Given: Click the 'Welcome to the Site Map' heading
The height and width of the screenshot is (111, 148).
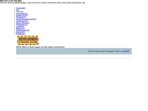Looking at the screenshot, I should (x=11, y=1).
